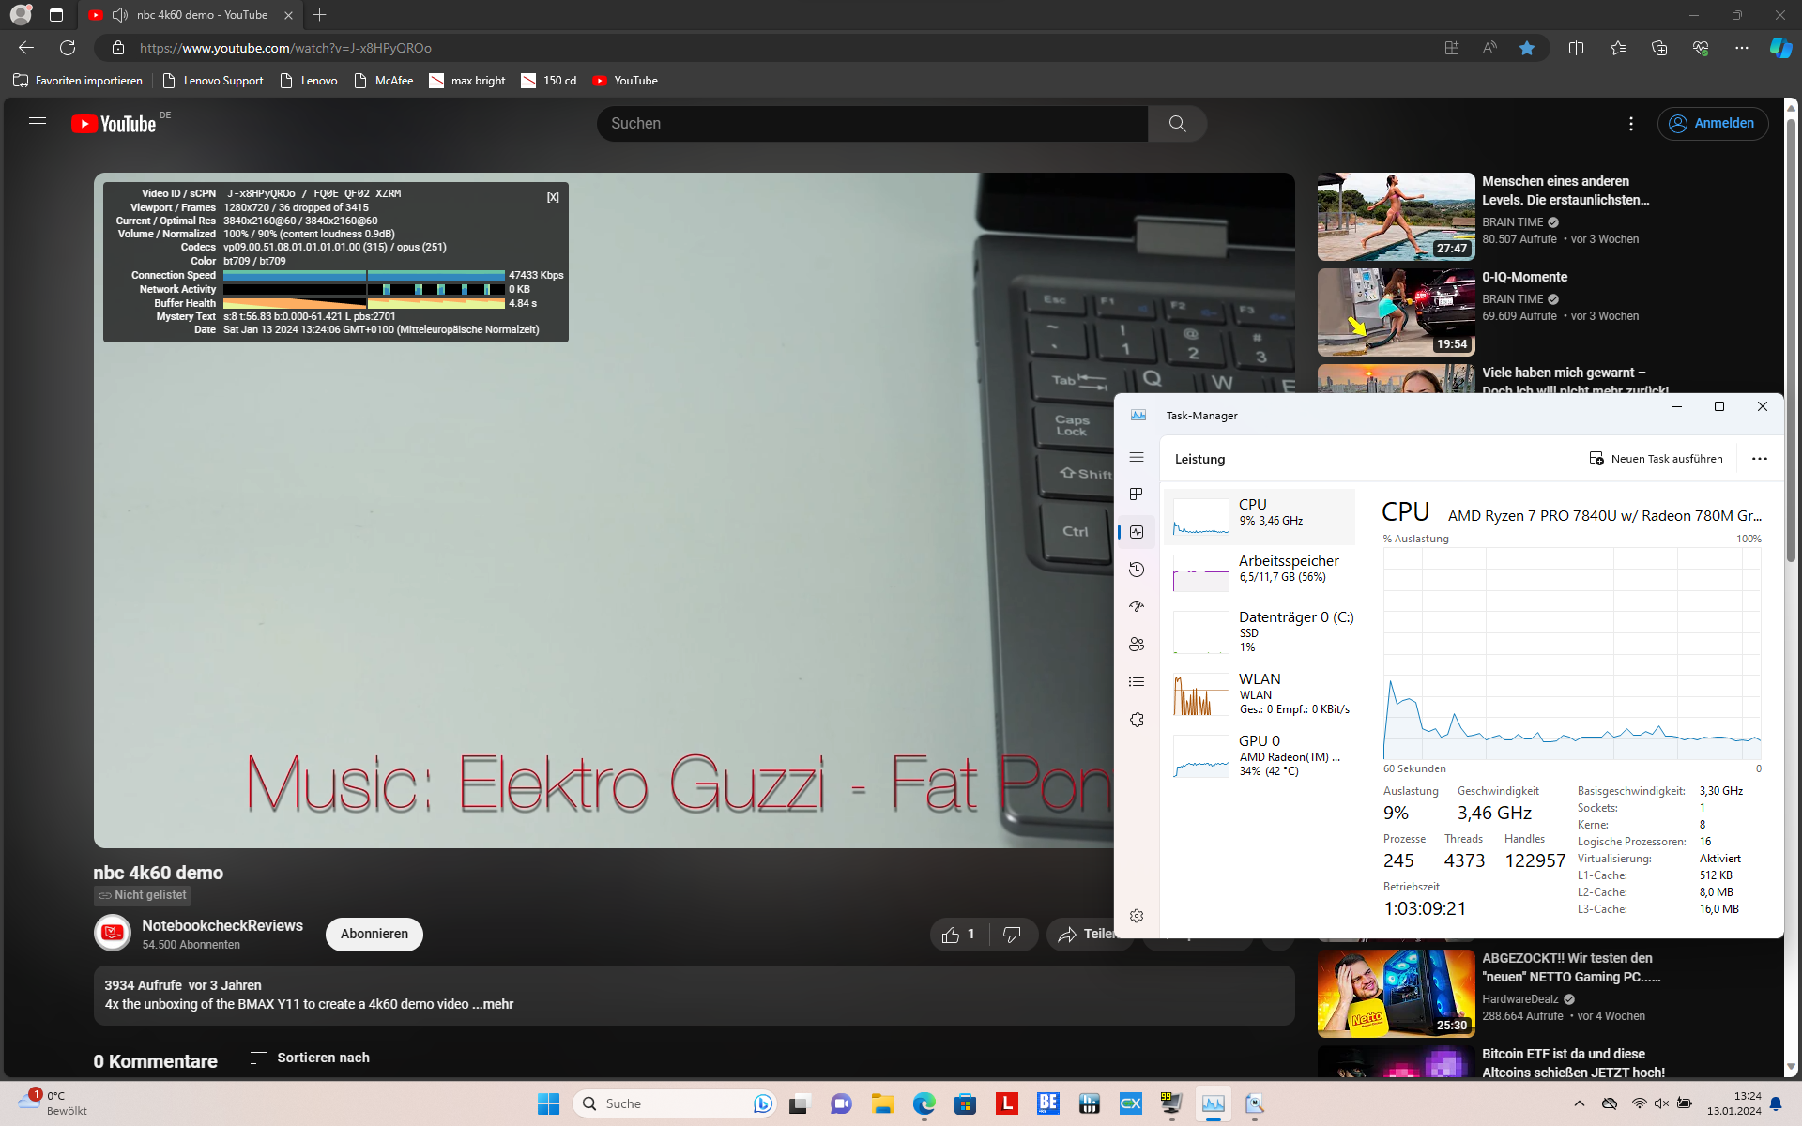Toggle Task Manager hamburger navigation menu
This screenshot has height=1126, width=1802.
tap(1137, 457)
